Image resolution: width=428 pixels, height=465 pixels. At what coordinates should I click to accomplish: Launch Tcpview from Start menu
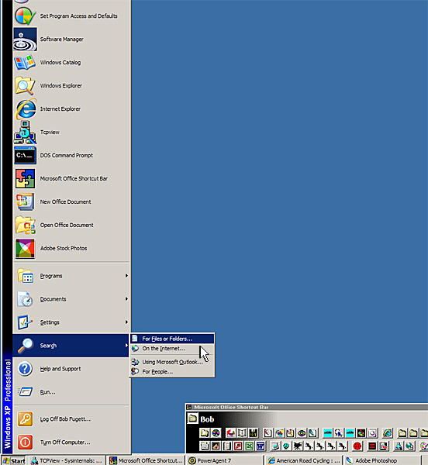pyautogui.click(x=71, y=132)
